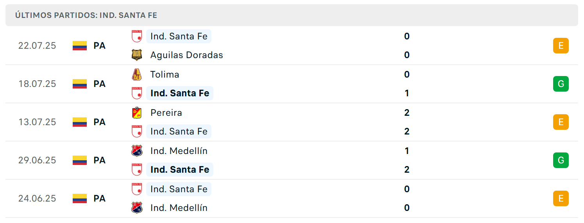Click Ind. Medellín crest in 29.06.25 match

137,151
